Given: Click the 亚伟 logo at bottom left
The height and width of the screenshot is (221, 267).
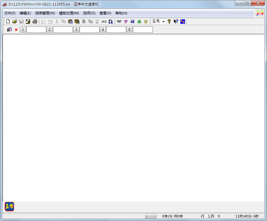Looking at the screenshot, I should 9,206.
